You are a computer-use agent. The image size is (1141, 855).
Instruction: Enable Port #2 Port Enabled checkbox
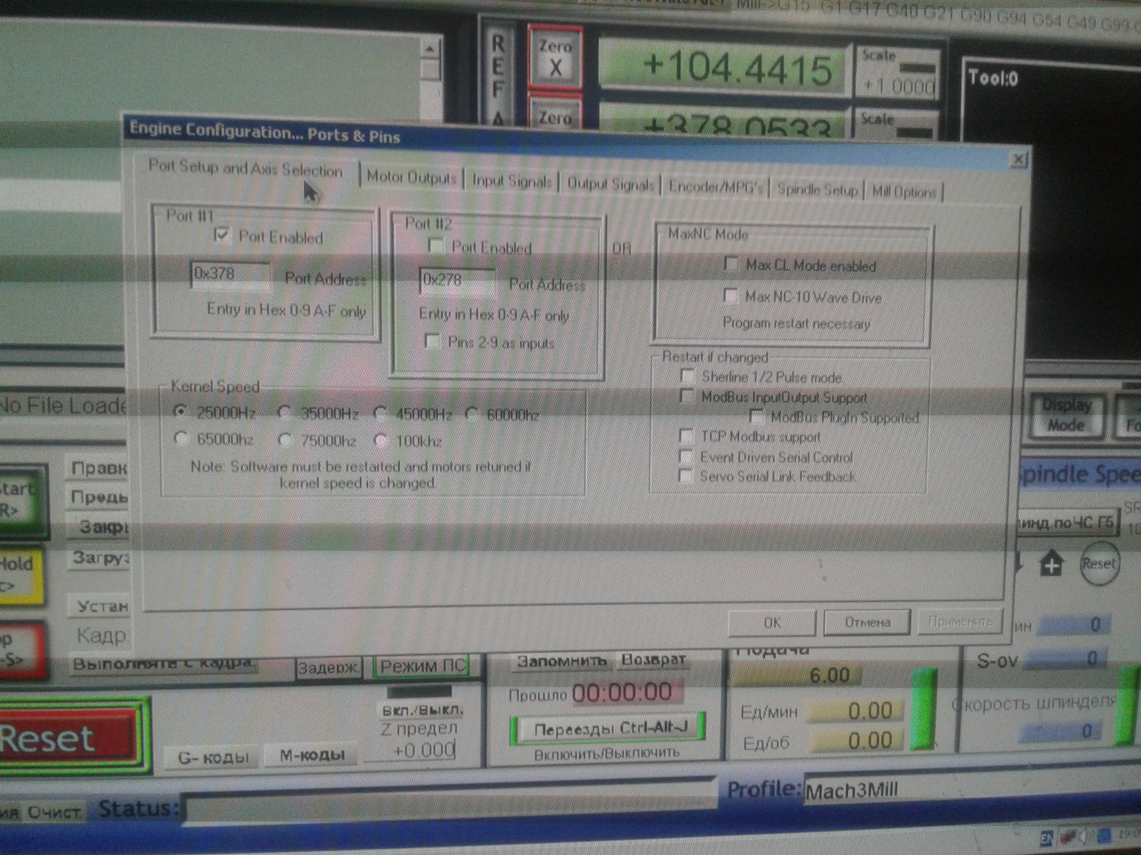click(x=436, y=246)
